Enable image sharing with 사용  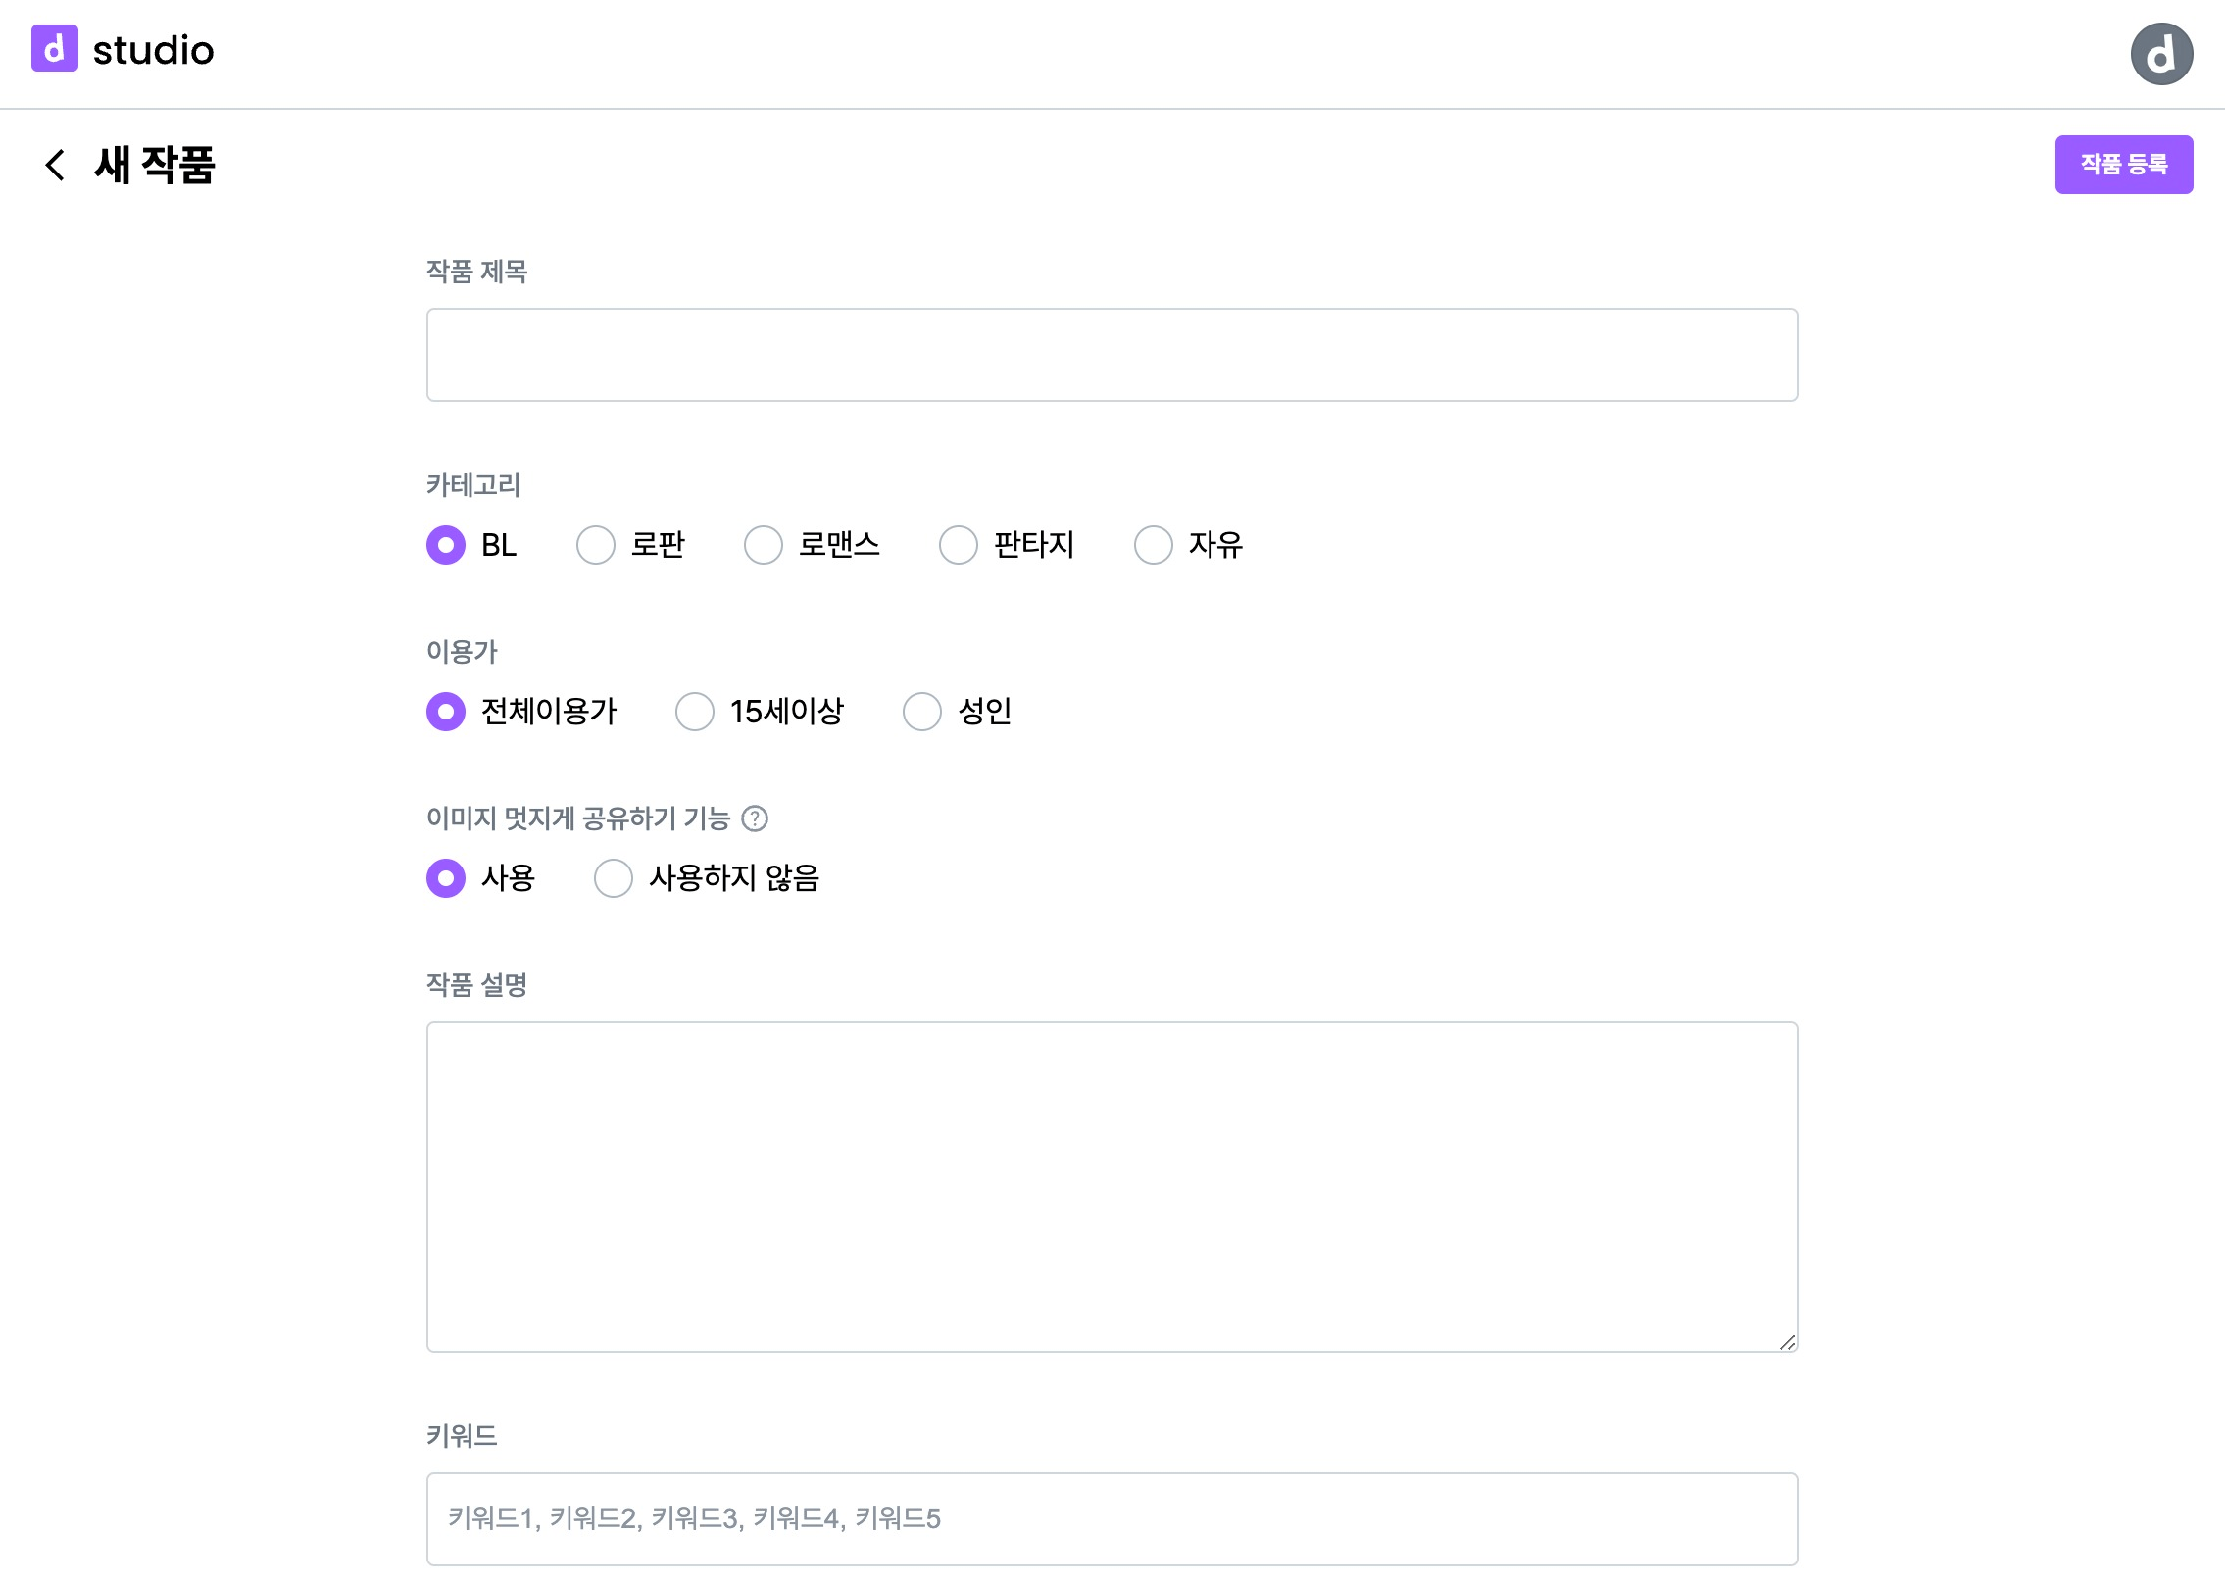446,878
